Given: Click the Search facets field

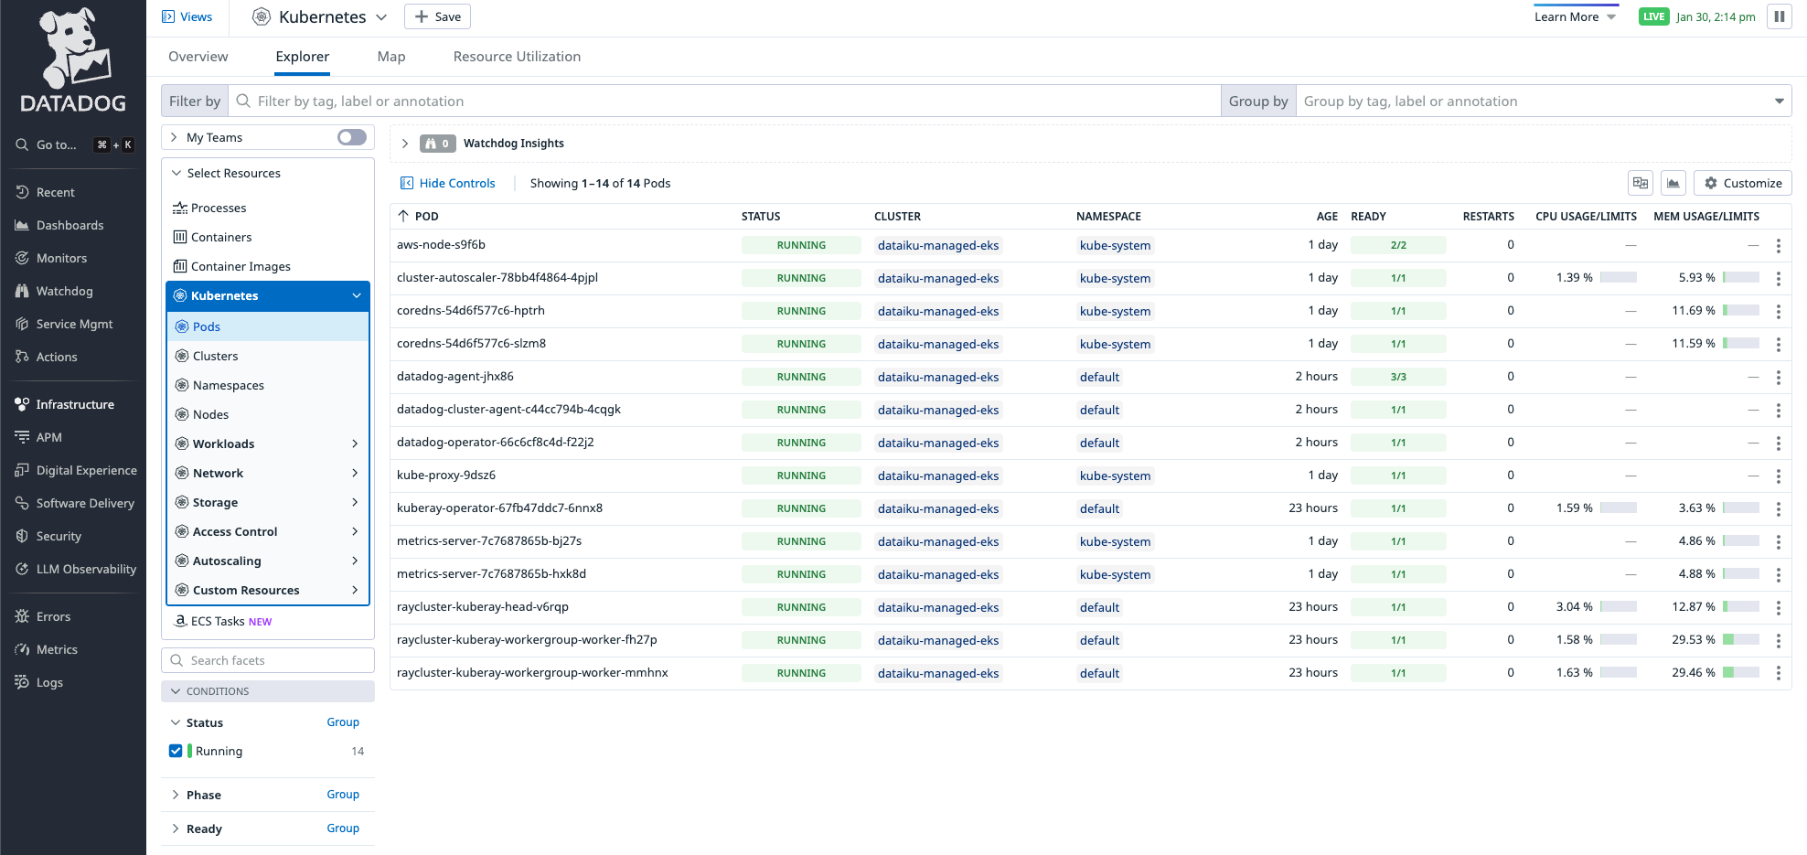Looking at the screenshot, I should pos(268,660).
